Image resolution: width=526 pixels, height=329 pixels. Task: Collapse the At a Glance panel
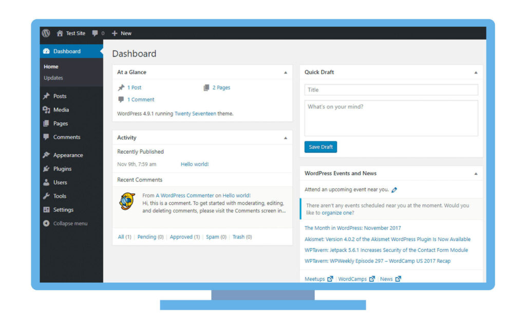click(x=286, y=72)
